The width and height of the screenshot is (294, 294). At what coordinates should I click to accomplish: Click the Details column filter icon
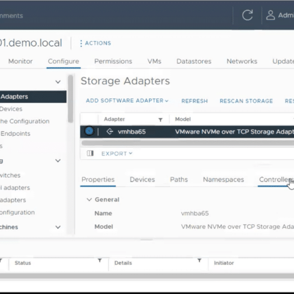pos(200,260)
